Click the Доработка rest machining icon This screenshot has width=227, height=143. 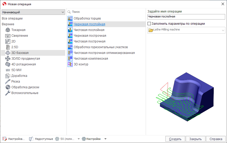pyautogui.click(x=8, y=76)
